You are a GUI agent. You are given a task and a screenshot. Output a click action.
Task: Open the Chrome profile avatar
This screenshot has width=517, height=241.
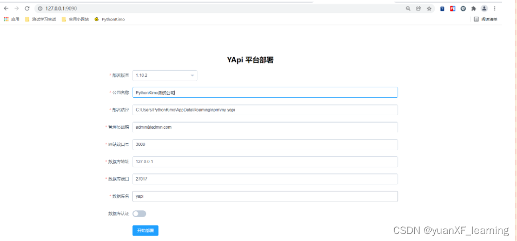click(484, 9)
